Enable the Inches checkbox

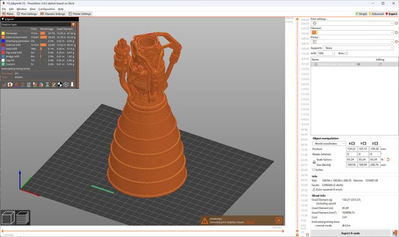[314, 170]
